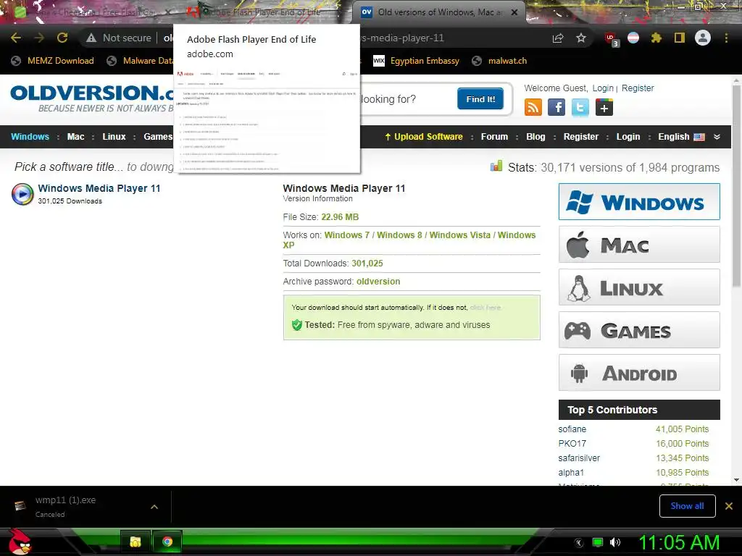The image size is (742, 556).
Task: Click the looking for search field
Action: pyautogui.click(x=407, y=98)
